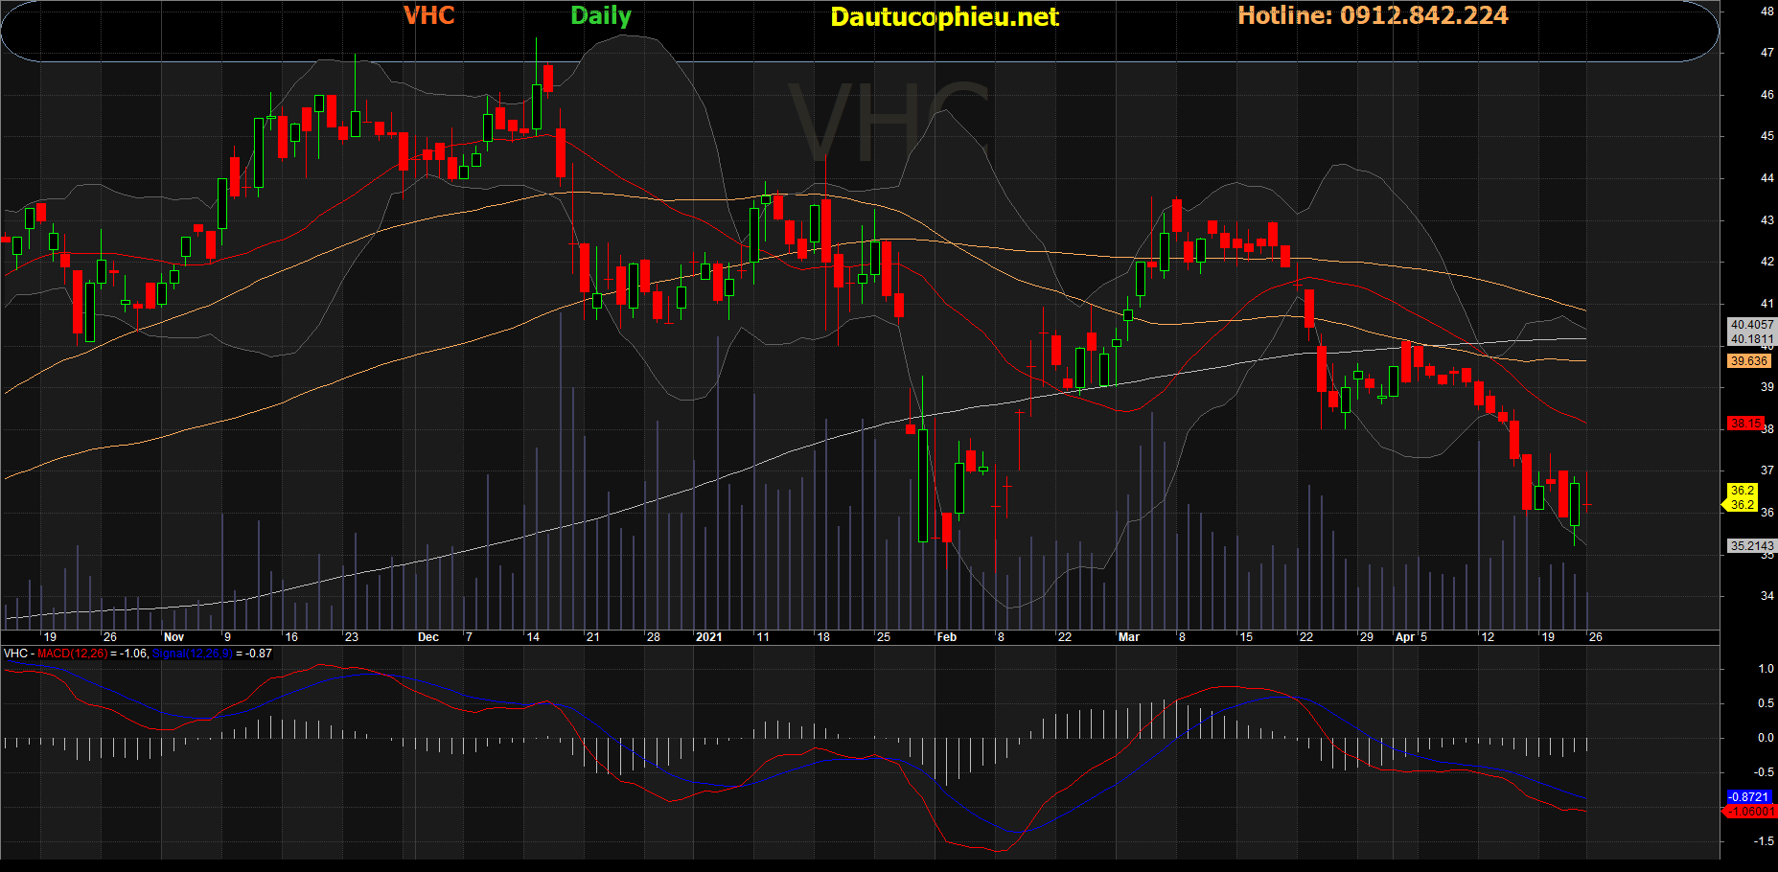The height and width of the screenshot is (872, 1778).
Task: Click the VHC ticker title
Action: (x=428, y=16)
